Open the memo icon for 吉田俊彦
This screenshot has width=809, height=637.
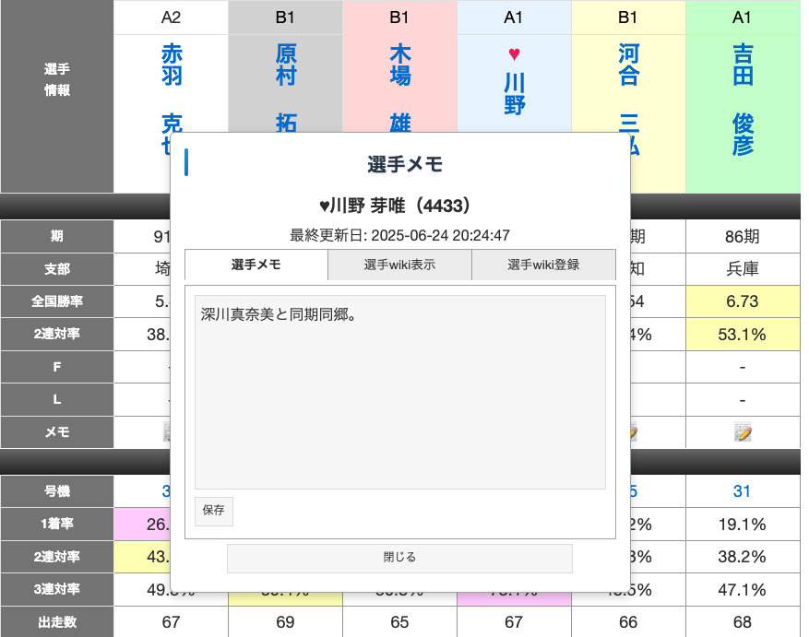743,431
